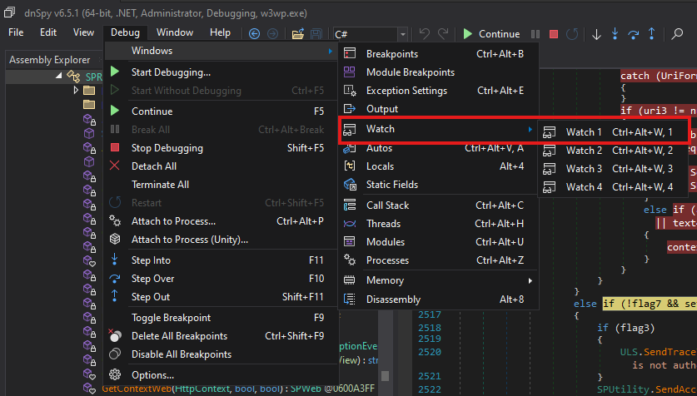Choose Step Into F11 menu entry
The height and width of the screenshot is (396, 697).
tap(221, 260)
